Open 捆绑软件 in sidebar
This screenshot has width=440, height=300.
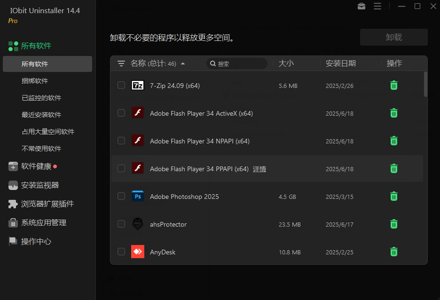pos(35,81)
